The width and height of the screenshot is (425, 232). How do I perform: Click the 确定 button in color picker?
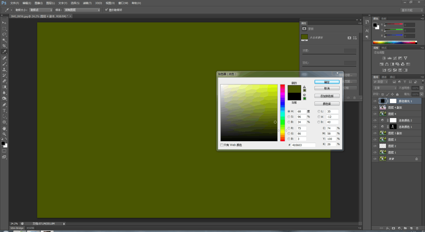[x=327, y=82]
